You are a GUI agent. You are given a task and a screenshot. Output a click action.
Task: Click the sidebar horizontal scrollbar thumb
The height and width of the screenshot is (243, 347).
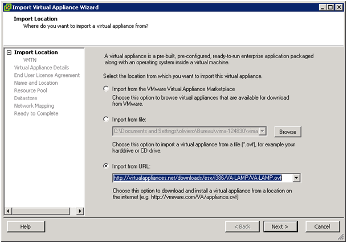41,211
